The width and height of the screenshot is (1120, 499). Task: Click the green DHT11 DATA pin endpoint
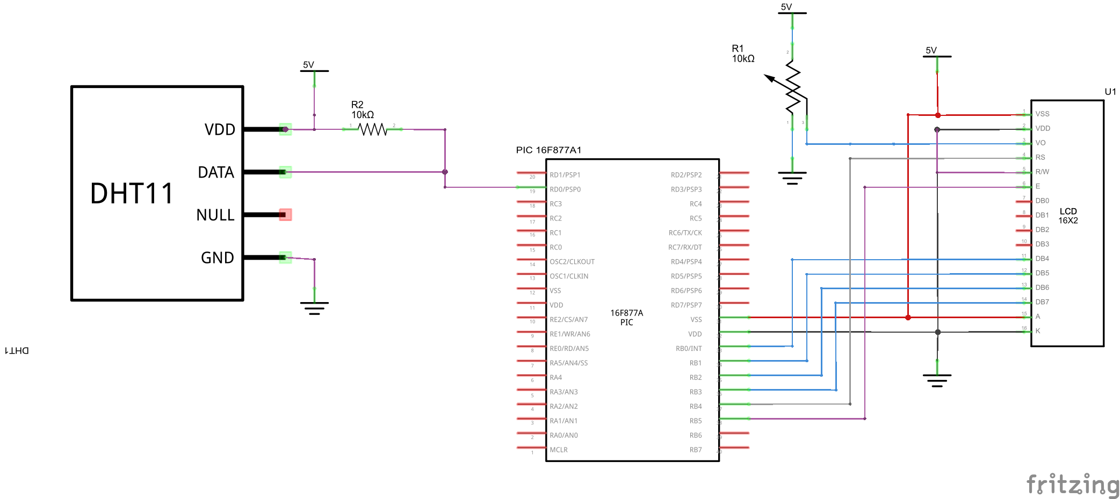(285, 172)
